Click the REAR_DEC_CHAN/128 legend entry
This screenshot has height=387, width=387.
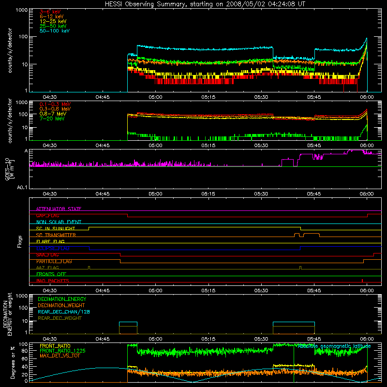point(64,312)
